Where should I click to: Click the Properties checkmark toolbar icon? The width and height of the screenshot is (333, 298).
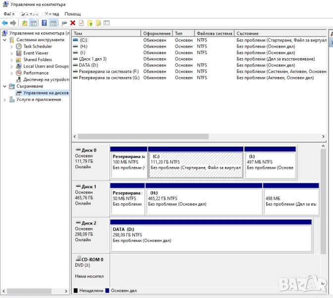81,23
